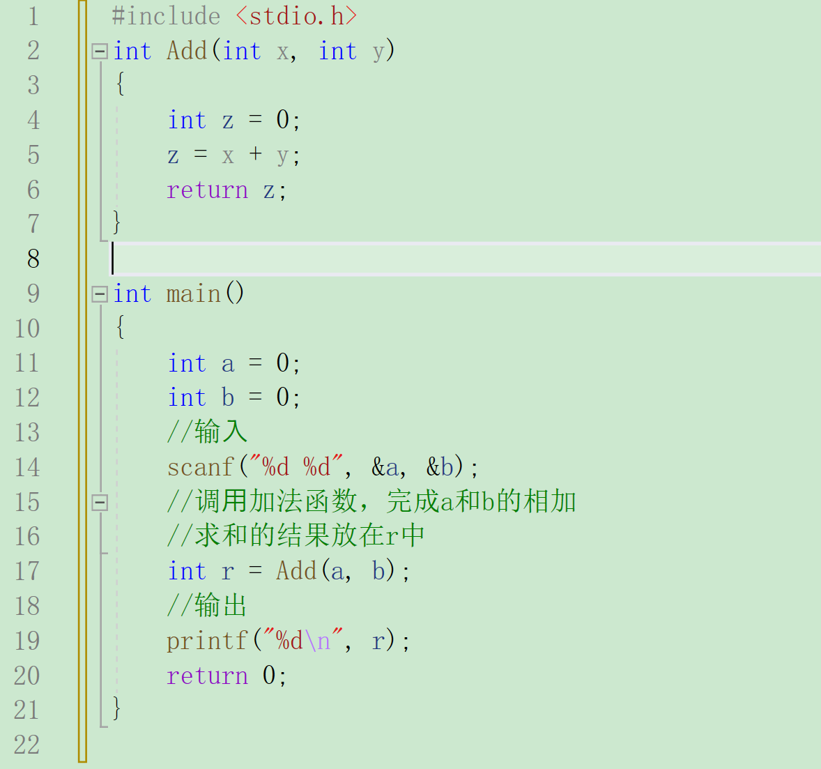Click the //输出 comment
Viewport: 821px width, 769px height.
207,606
